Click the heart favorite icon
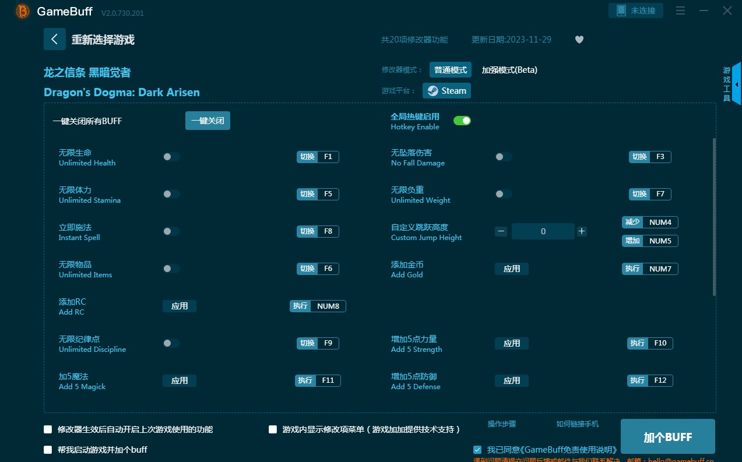 point(579,40)
